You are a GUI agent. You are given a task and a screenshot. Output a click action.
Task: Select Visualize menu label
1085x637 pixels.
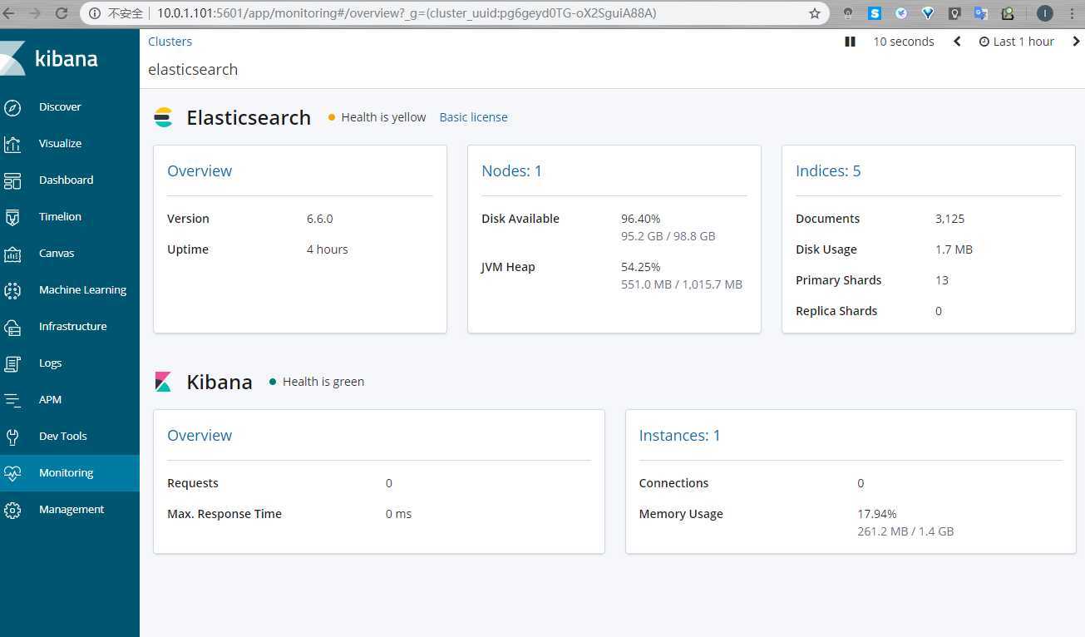60,144
